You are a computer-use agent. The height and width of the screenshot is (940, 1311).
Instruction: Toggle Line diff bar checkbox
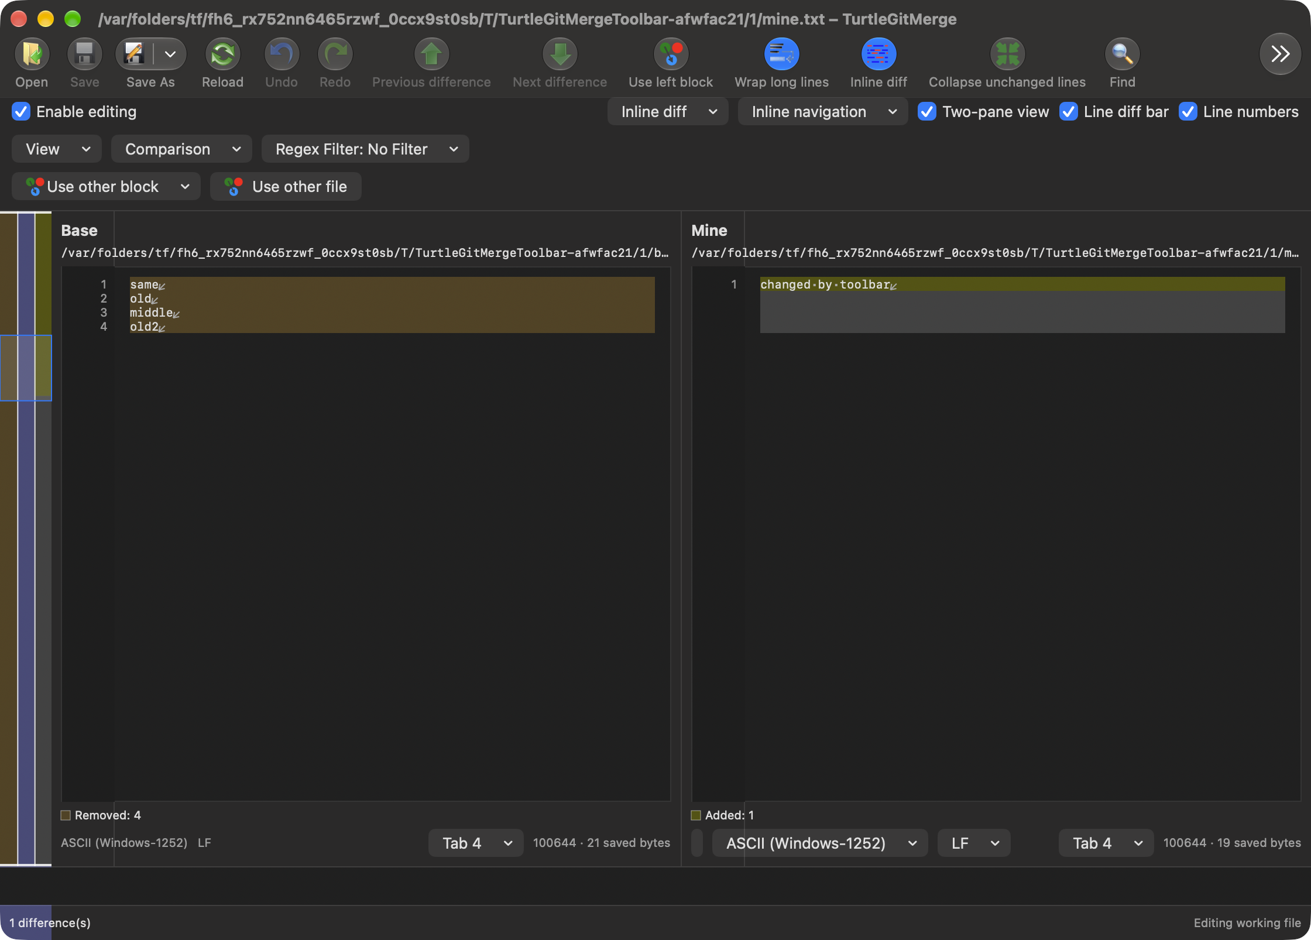click(x=1069, y=112)
